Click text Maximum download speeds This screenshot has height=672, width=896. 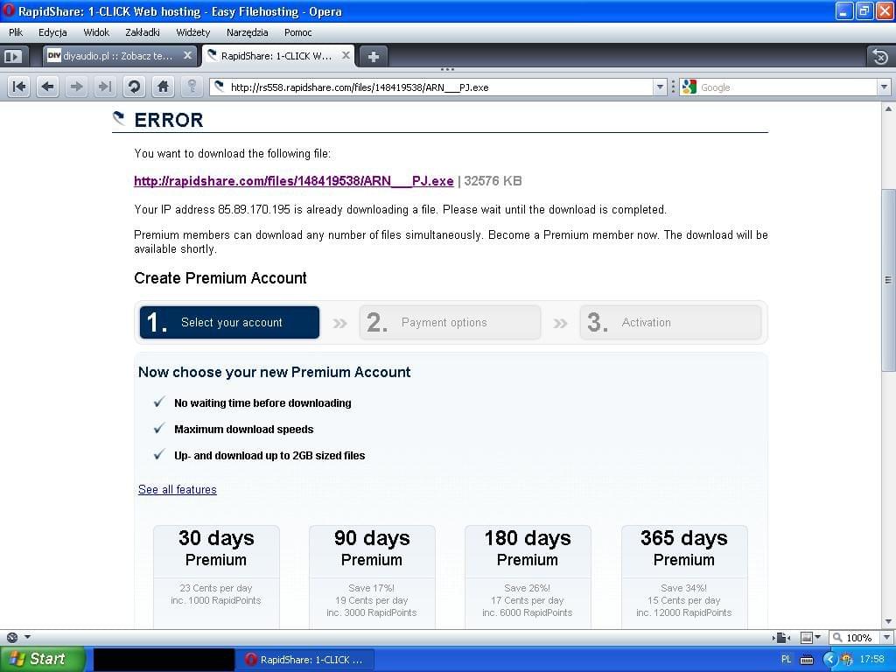click(243, 429)
